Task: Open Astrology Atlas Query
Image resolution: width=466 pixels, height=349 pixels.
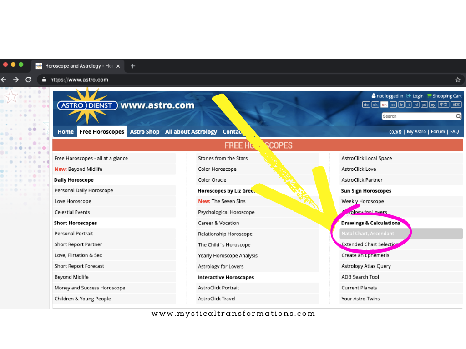Action: pos(401,266)
